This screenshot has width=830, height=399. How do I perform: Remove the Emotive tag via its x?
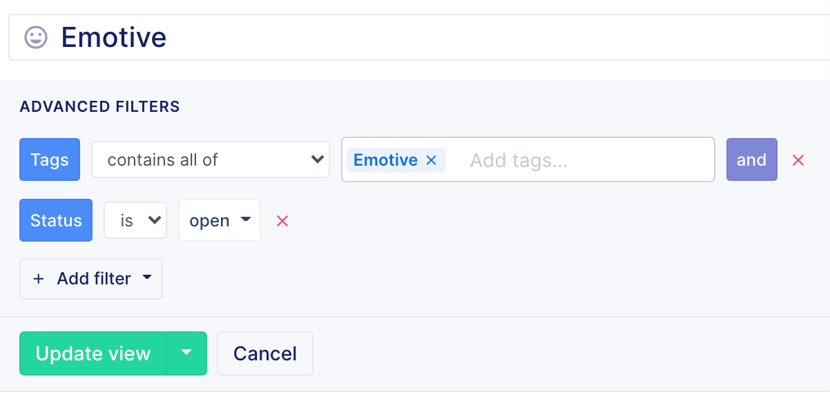pos(432,160)
